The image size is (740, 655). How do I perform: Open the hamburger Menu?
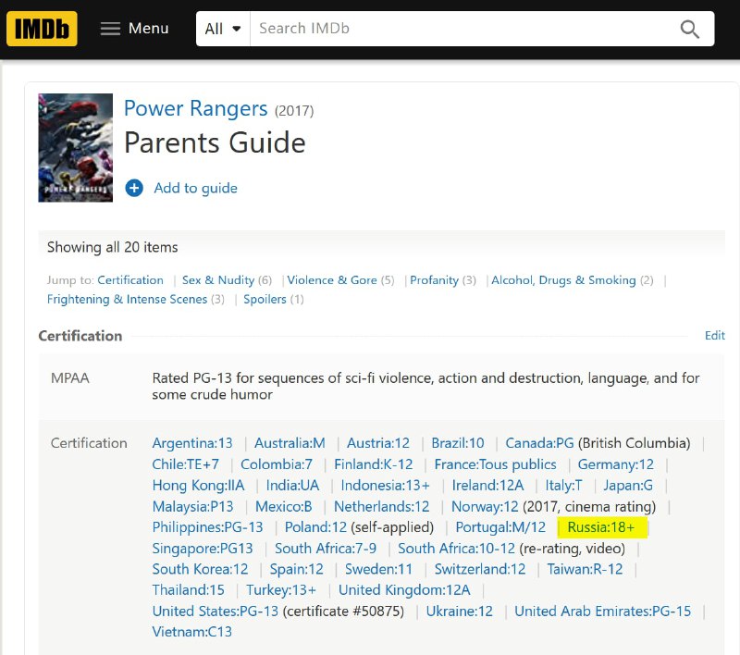pos(134,29)
